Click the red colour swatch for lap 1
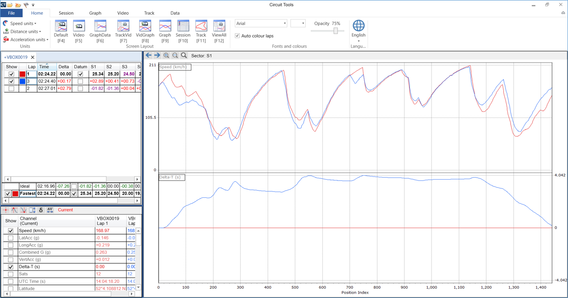Screen dimensions: 568x298 (23, 74)
